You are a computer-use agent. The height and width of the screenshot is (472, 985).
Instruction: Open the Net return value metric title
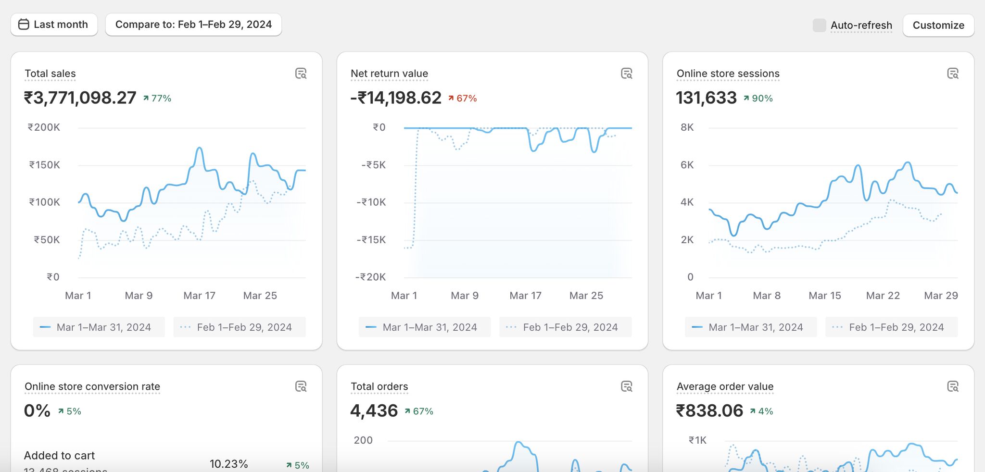(389, 74)
